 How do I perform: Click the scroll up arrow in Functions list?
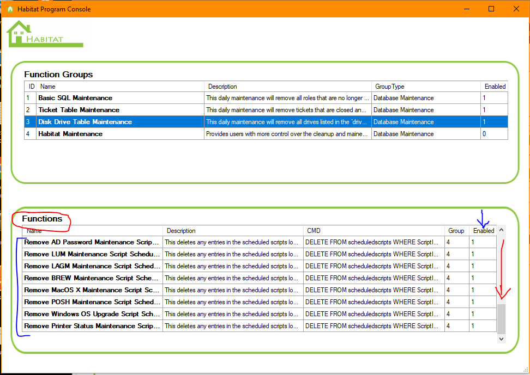501,230
